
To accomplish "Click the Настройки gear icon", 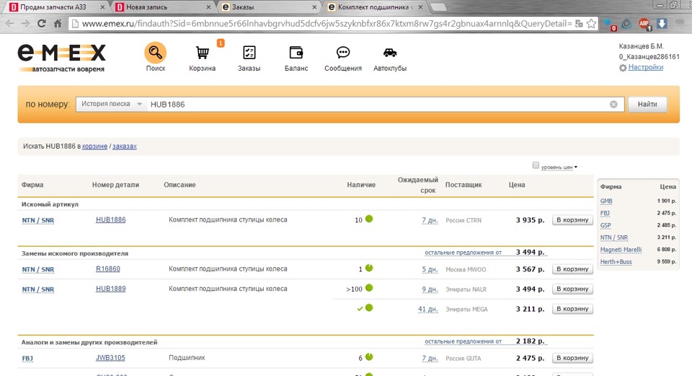I will [x=623, y=68].
